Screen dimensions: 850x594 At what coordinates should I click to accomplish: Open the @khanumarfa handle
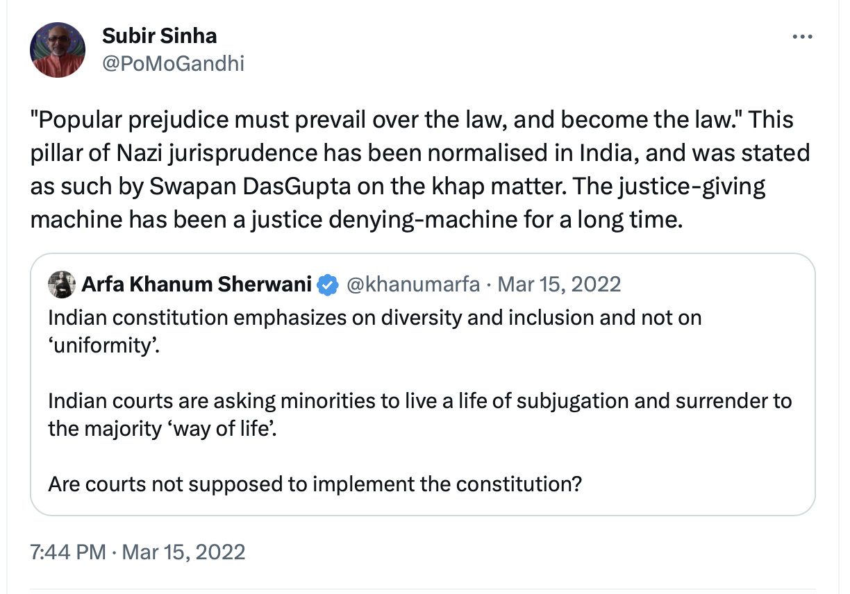point(412,284)
